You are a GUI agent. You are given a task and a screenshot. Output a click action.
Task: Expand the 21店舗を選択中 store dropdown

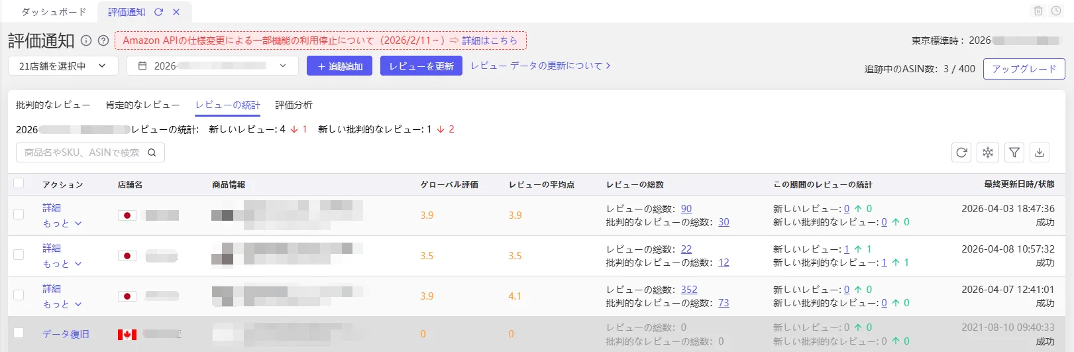63,66
